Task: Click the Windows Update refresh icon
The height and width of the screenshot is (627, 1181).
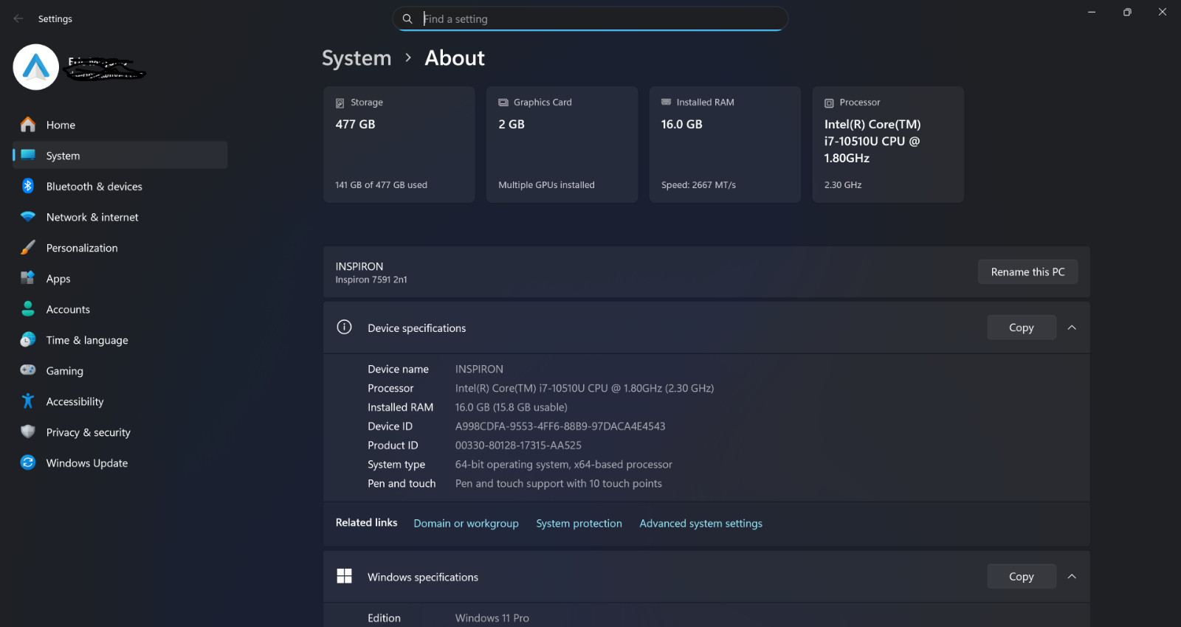Action: click(28, 463)
